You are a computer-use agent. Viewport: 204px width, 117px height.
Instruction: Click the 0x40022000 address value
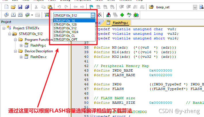tap(161, 75)
